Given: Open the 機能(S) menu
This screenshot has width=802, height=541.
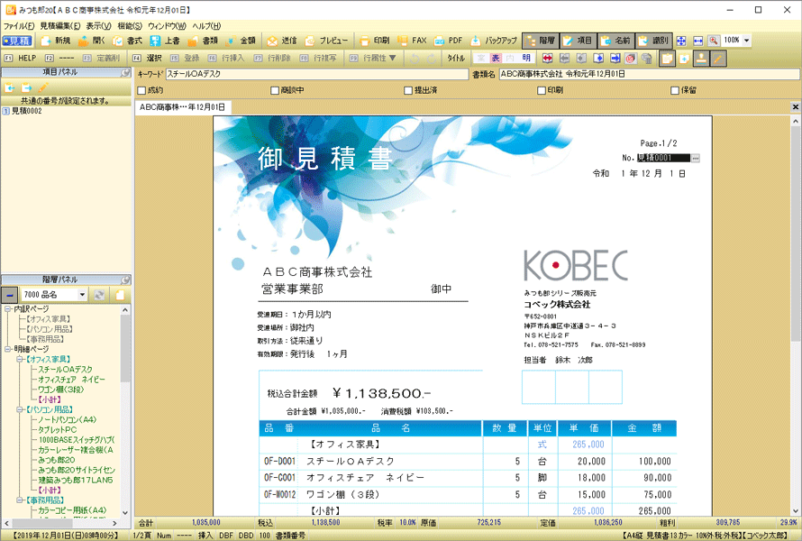Looking at the screenshot, I should point(130,26).
